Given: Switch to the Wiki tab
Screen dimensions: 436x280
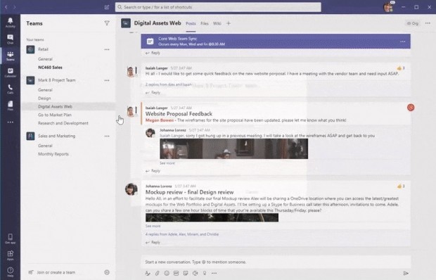Looking at the screenshot, I should [x=217, y=24].
